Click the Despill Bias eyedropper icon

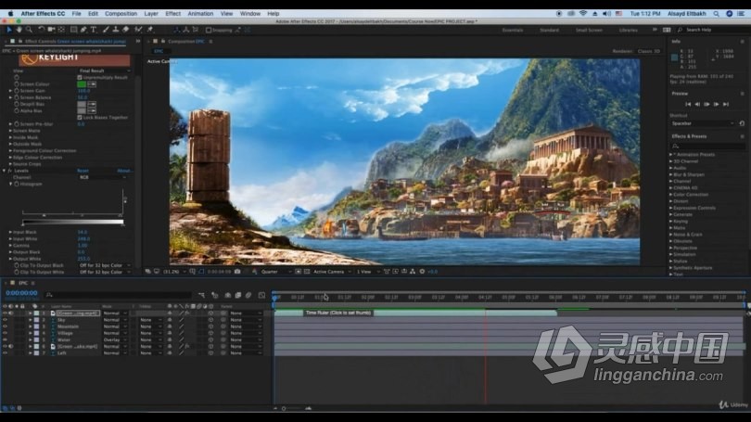tap(92, 104)
